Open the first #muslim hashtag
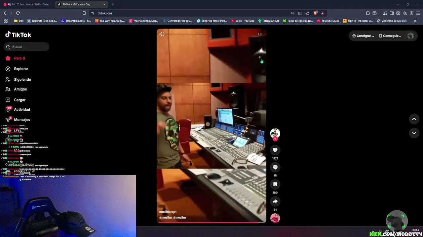The width and height of the screenshot is (423, 237). pyautogui.click(x=165, y=218)
